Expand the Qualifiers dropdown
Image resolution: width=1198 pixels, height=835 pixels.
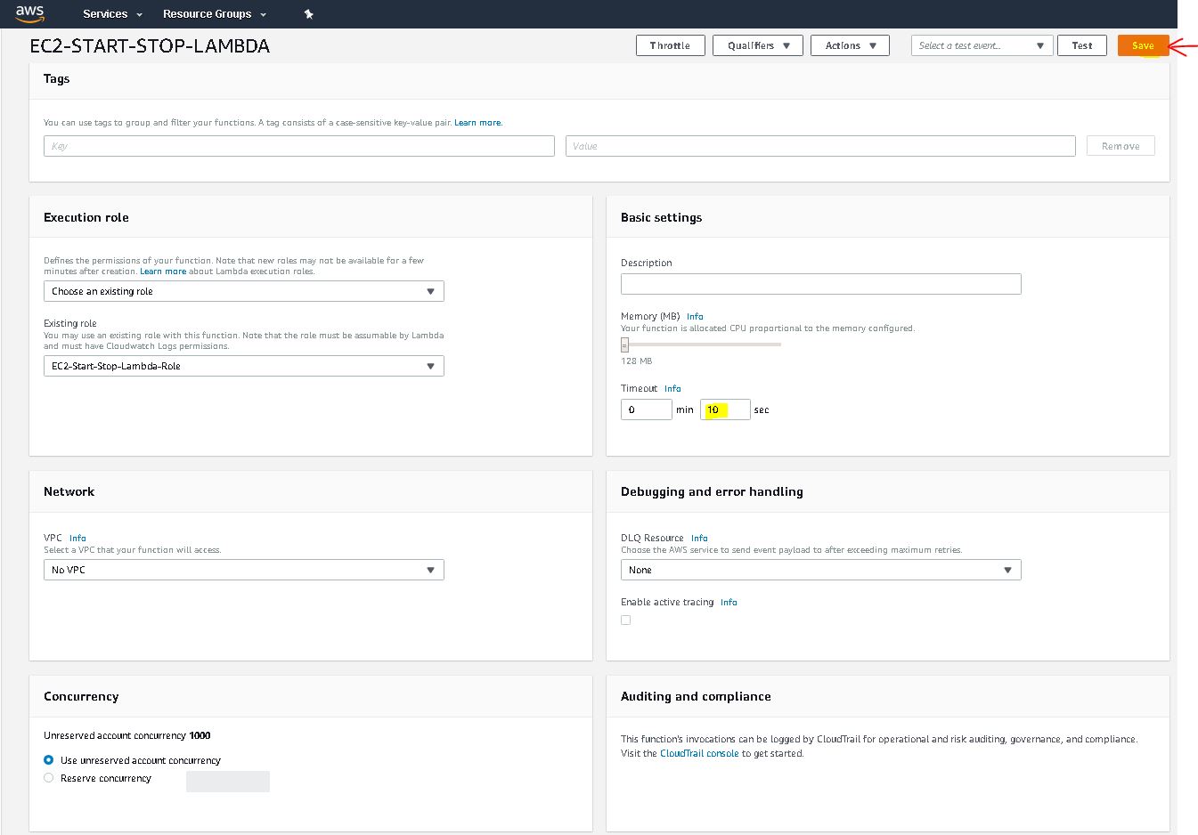point(757,45)
